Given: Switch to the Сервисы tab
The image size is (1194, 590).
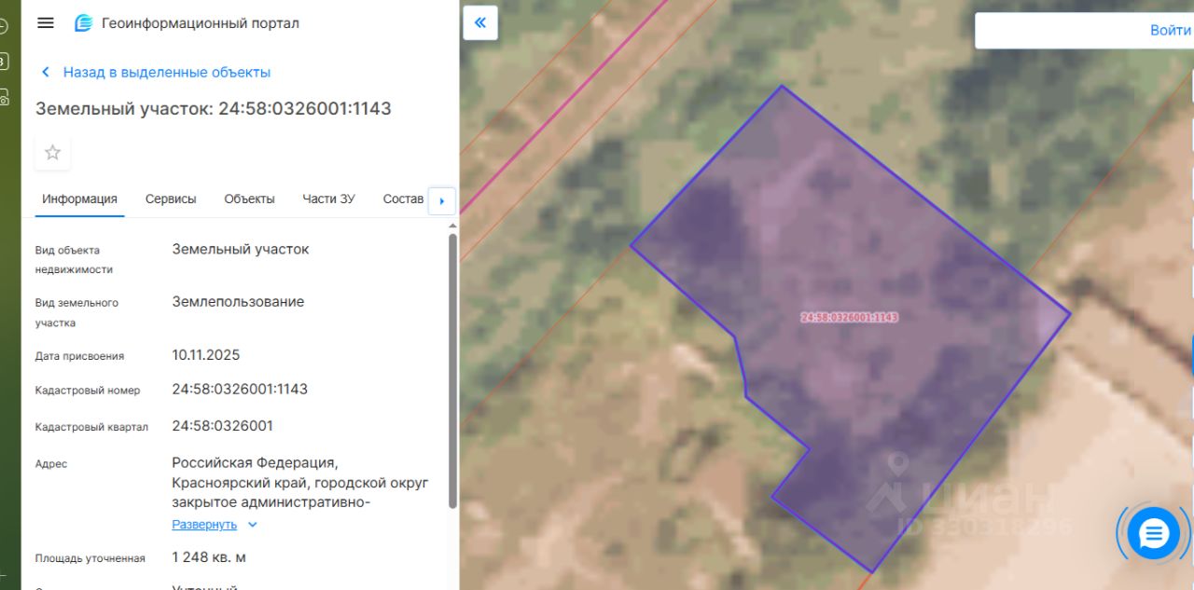Looking at the screenshot, I should tap(171, 199).
